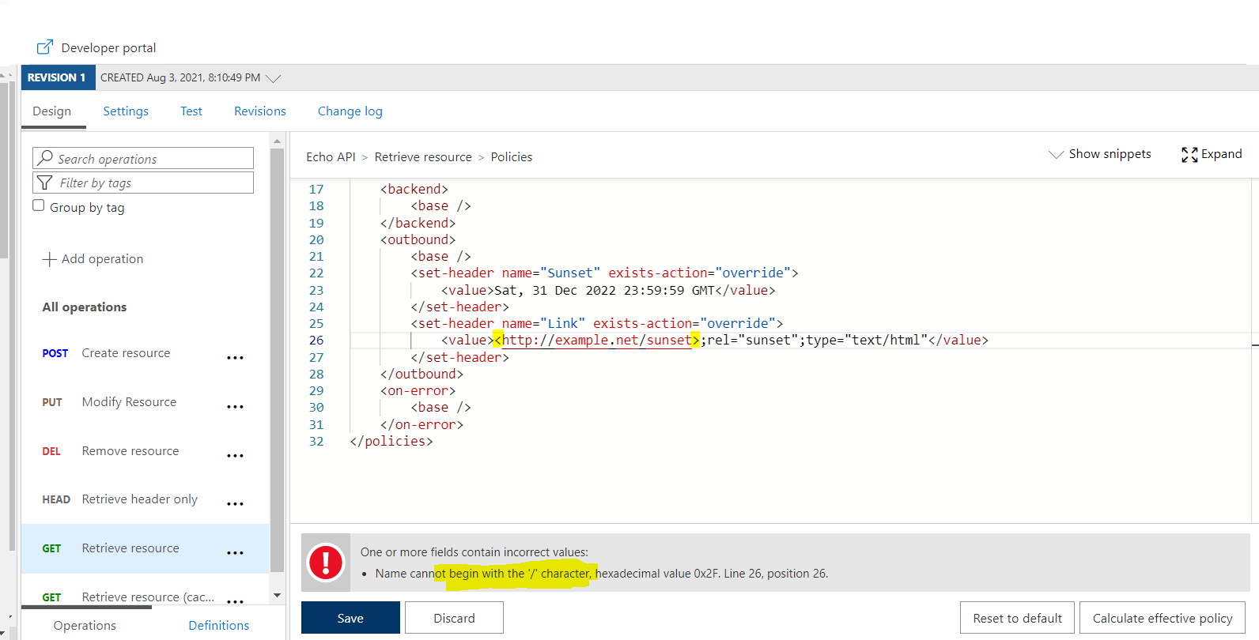Click the Add operation label
This screenshot has height=640, width=1259.
click(103, 259)
